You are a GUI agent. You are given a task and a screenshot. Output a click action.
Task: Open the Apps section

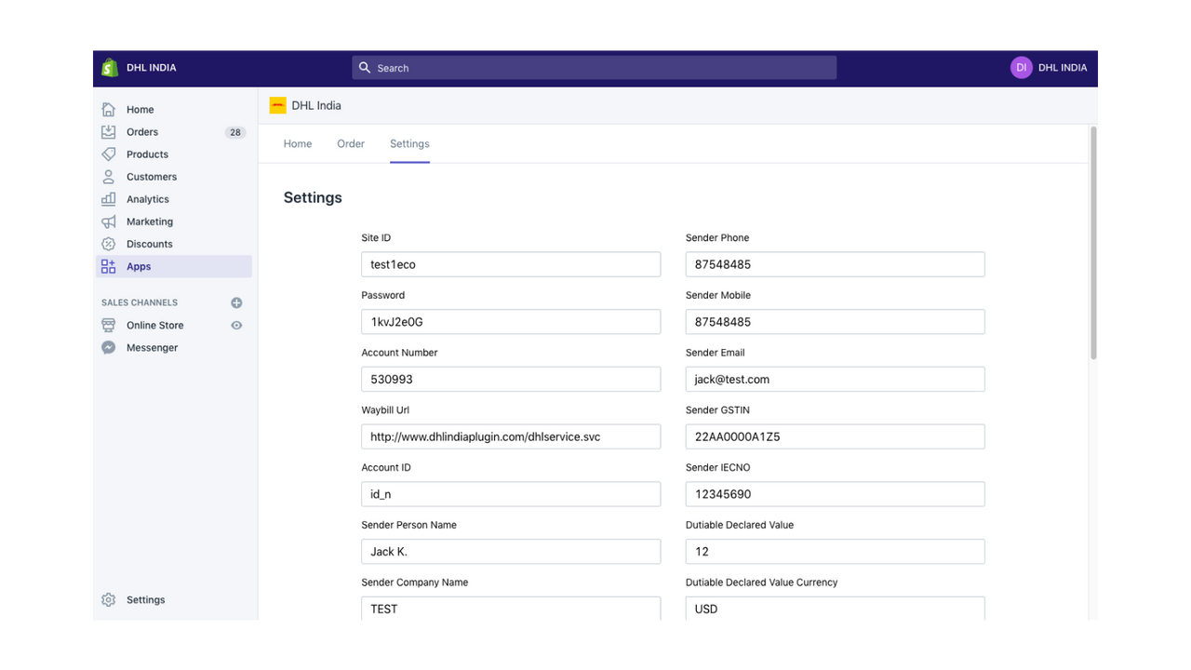point(173,266)
